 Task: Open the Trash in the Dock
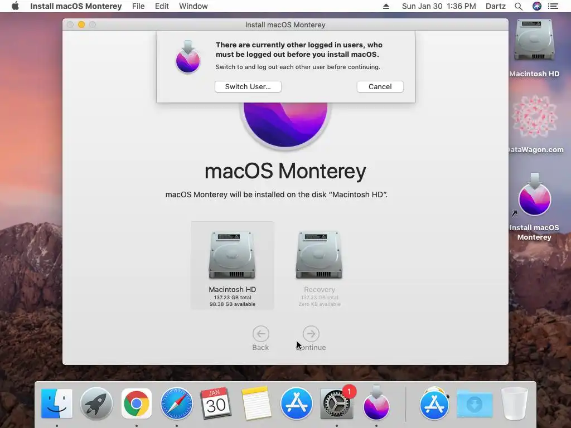[x=514, y=403]
